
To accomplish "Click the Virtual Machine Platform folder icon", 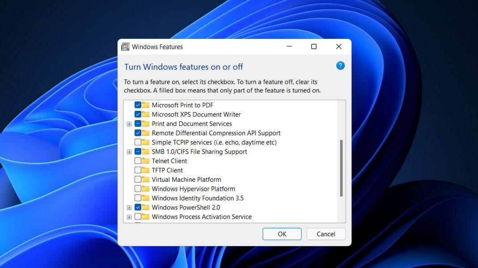I will [x=145, y=180].
